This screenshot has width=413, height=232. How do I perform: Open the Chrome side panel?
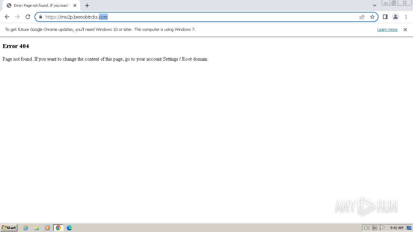385,17
